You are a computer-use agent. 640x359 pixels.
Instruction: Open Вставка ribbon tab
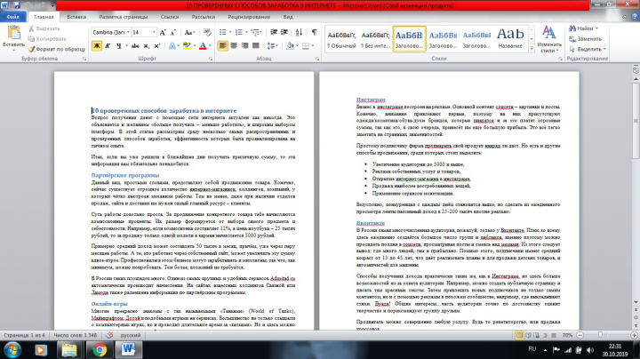[x=76, y=17]
